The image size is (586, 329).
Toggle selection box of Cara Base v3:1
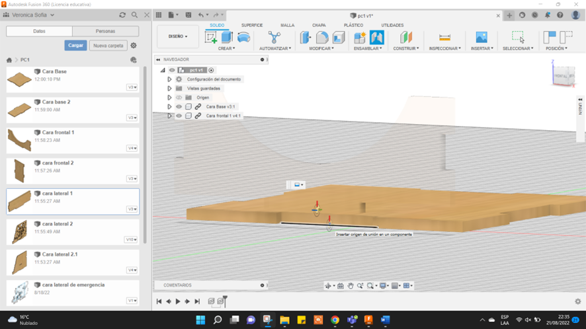click(x=188, y=106)
